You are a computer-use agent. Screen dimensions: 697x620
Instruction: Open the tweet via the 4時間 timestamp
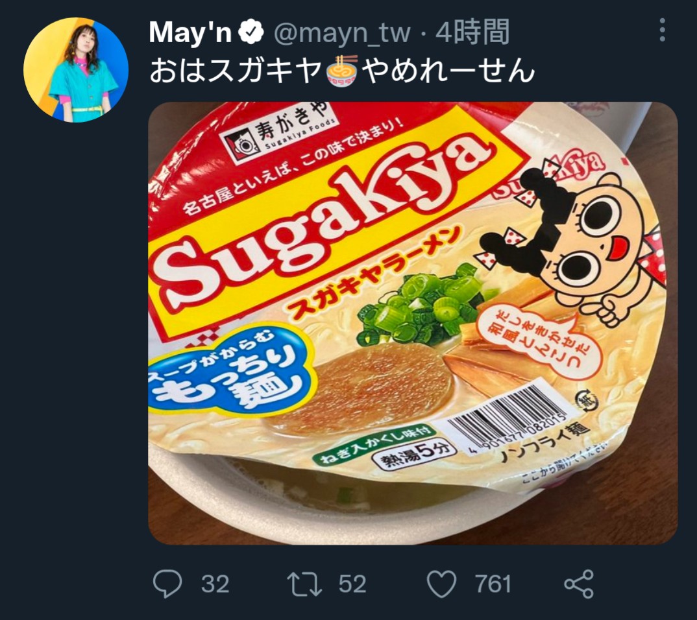[472, 33]
